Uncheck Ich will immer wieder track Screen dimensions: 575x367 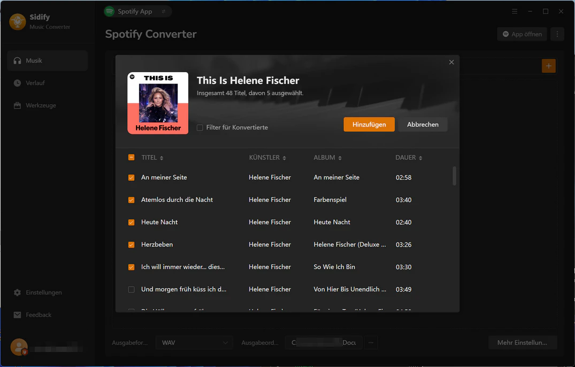(131, 267)
